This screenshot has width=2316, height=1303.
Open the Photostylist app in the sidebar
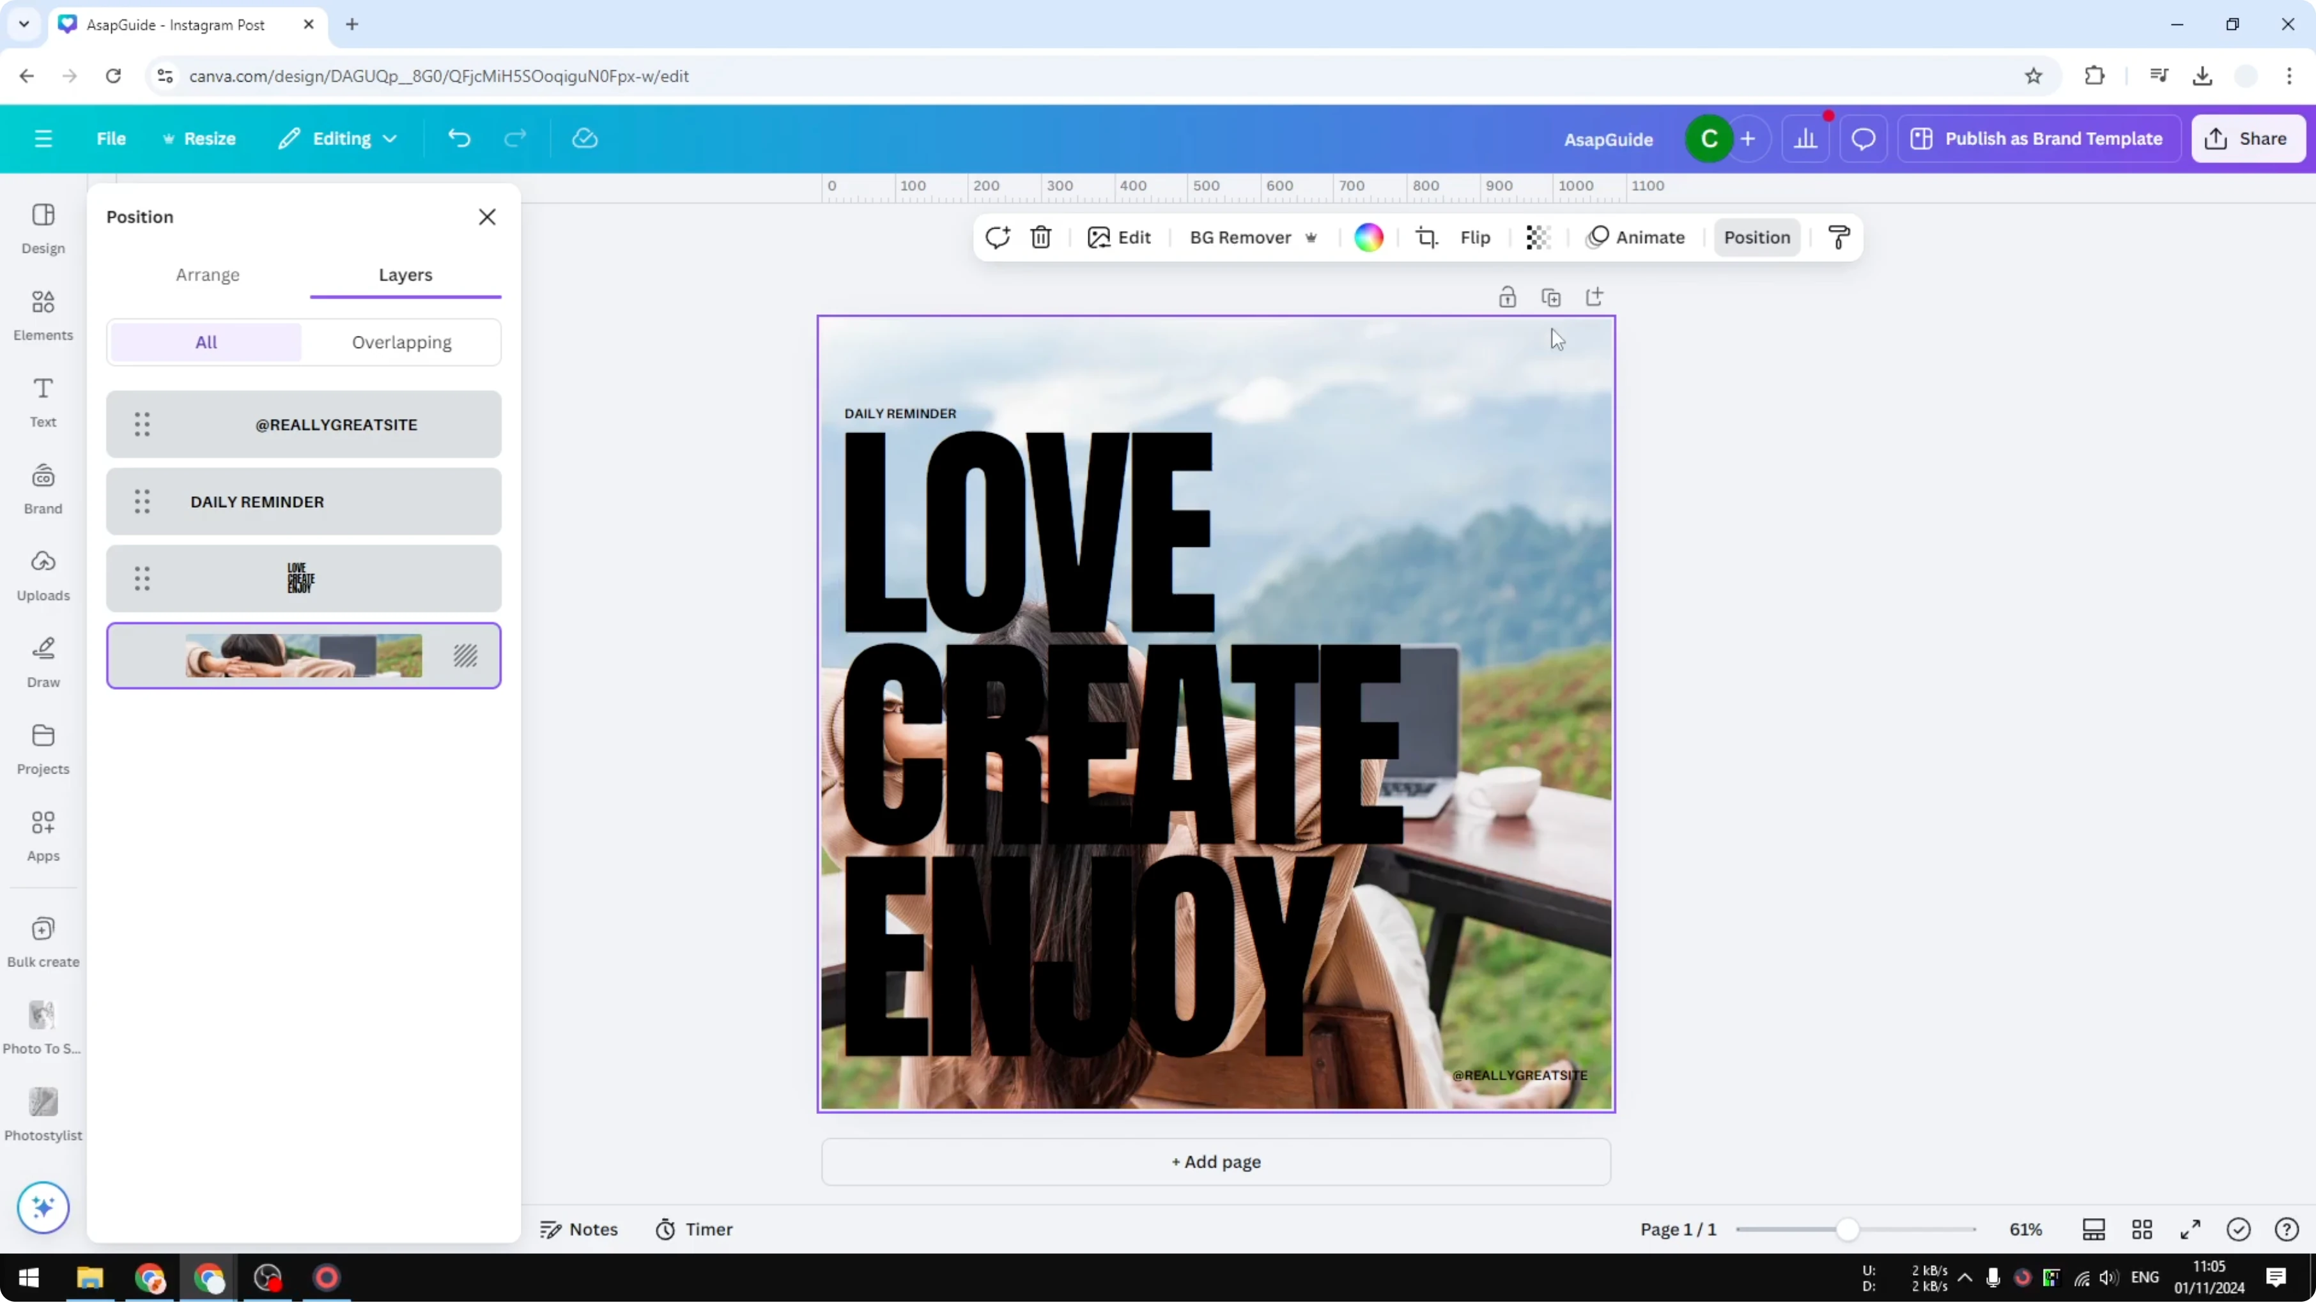tap(42, 1113)
